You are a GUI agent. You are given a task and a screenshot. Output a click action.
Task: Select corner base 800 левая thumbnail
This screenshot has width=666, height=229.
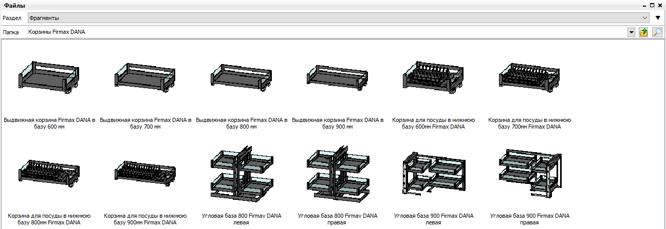point(242,173)
